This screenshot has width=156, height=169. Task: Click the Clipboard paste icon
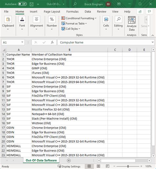pos(8,19)
